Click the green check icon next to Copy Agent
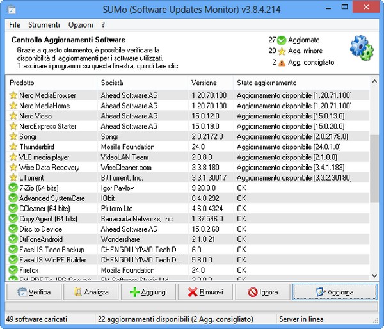Image resolution: width=384 pixels, height=329 pixels. (13, 218)
